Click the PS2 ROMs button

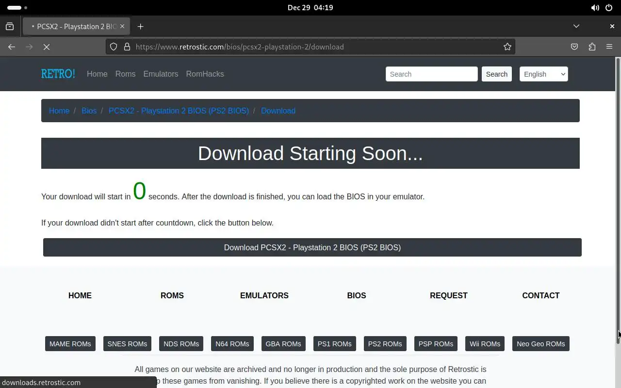pyautogui.click(x=385, y=344)
